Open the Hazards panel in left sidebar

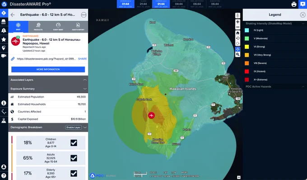point(4,13)
